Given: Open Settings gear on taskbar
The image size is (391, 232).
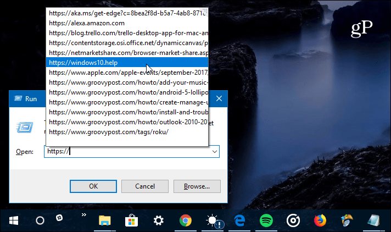Looking at the screenshot, I should click(158, 221).
